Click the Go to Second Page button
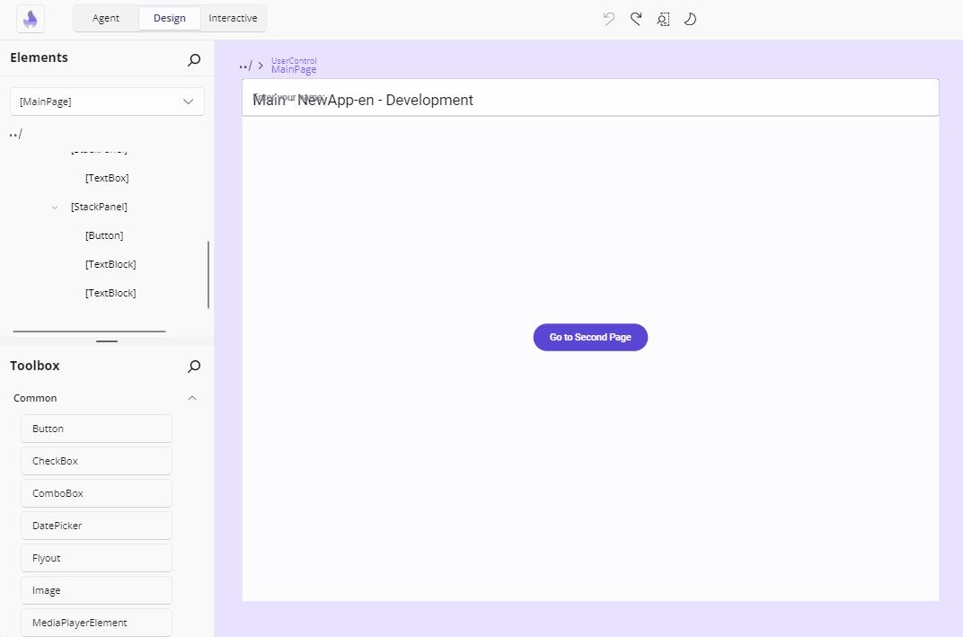 590,337
